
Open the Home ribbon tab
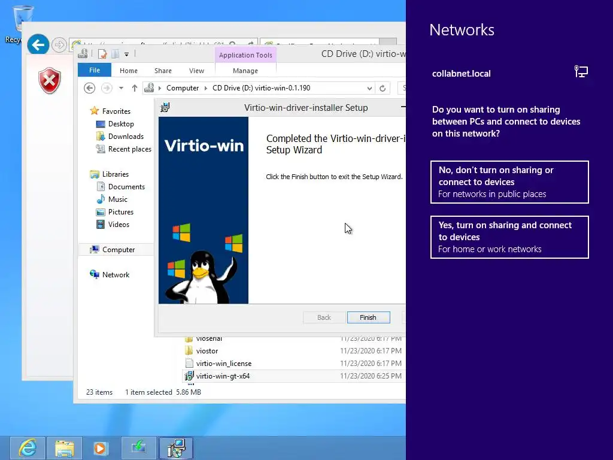point(129,71)
